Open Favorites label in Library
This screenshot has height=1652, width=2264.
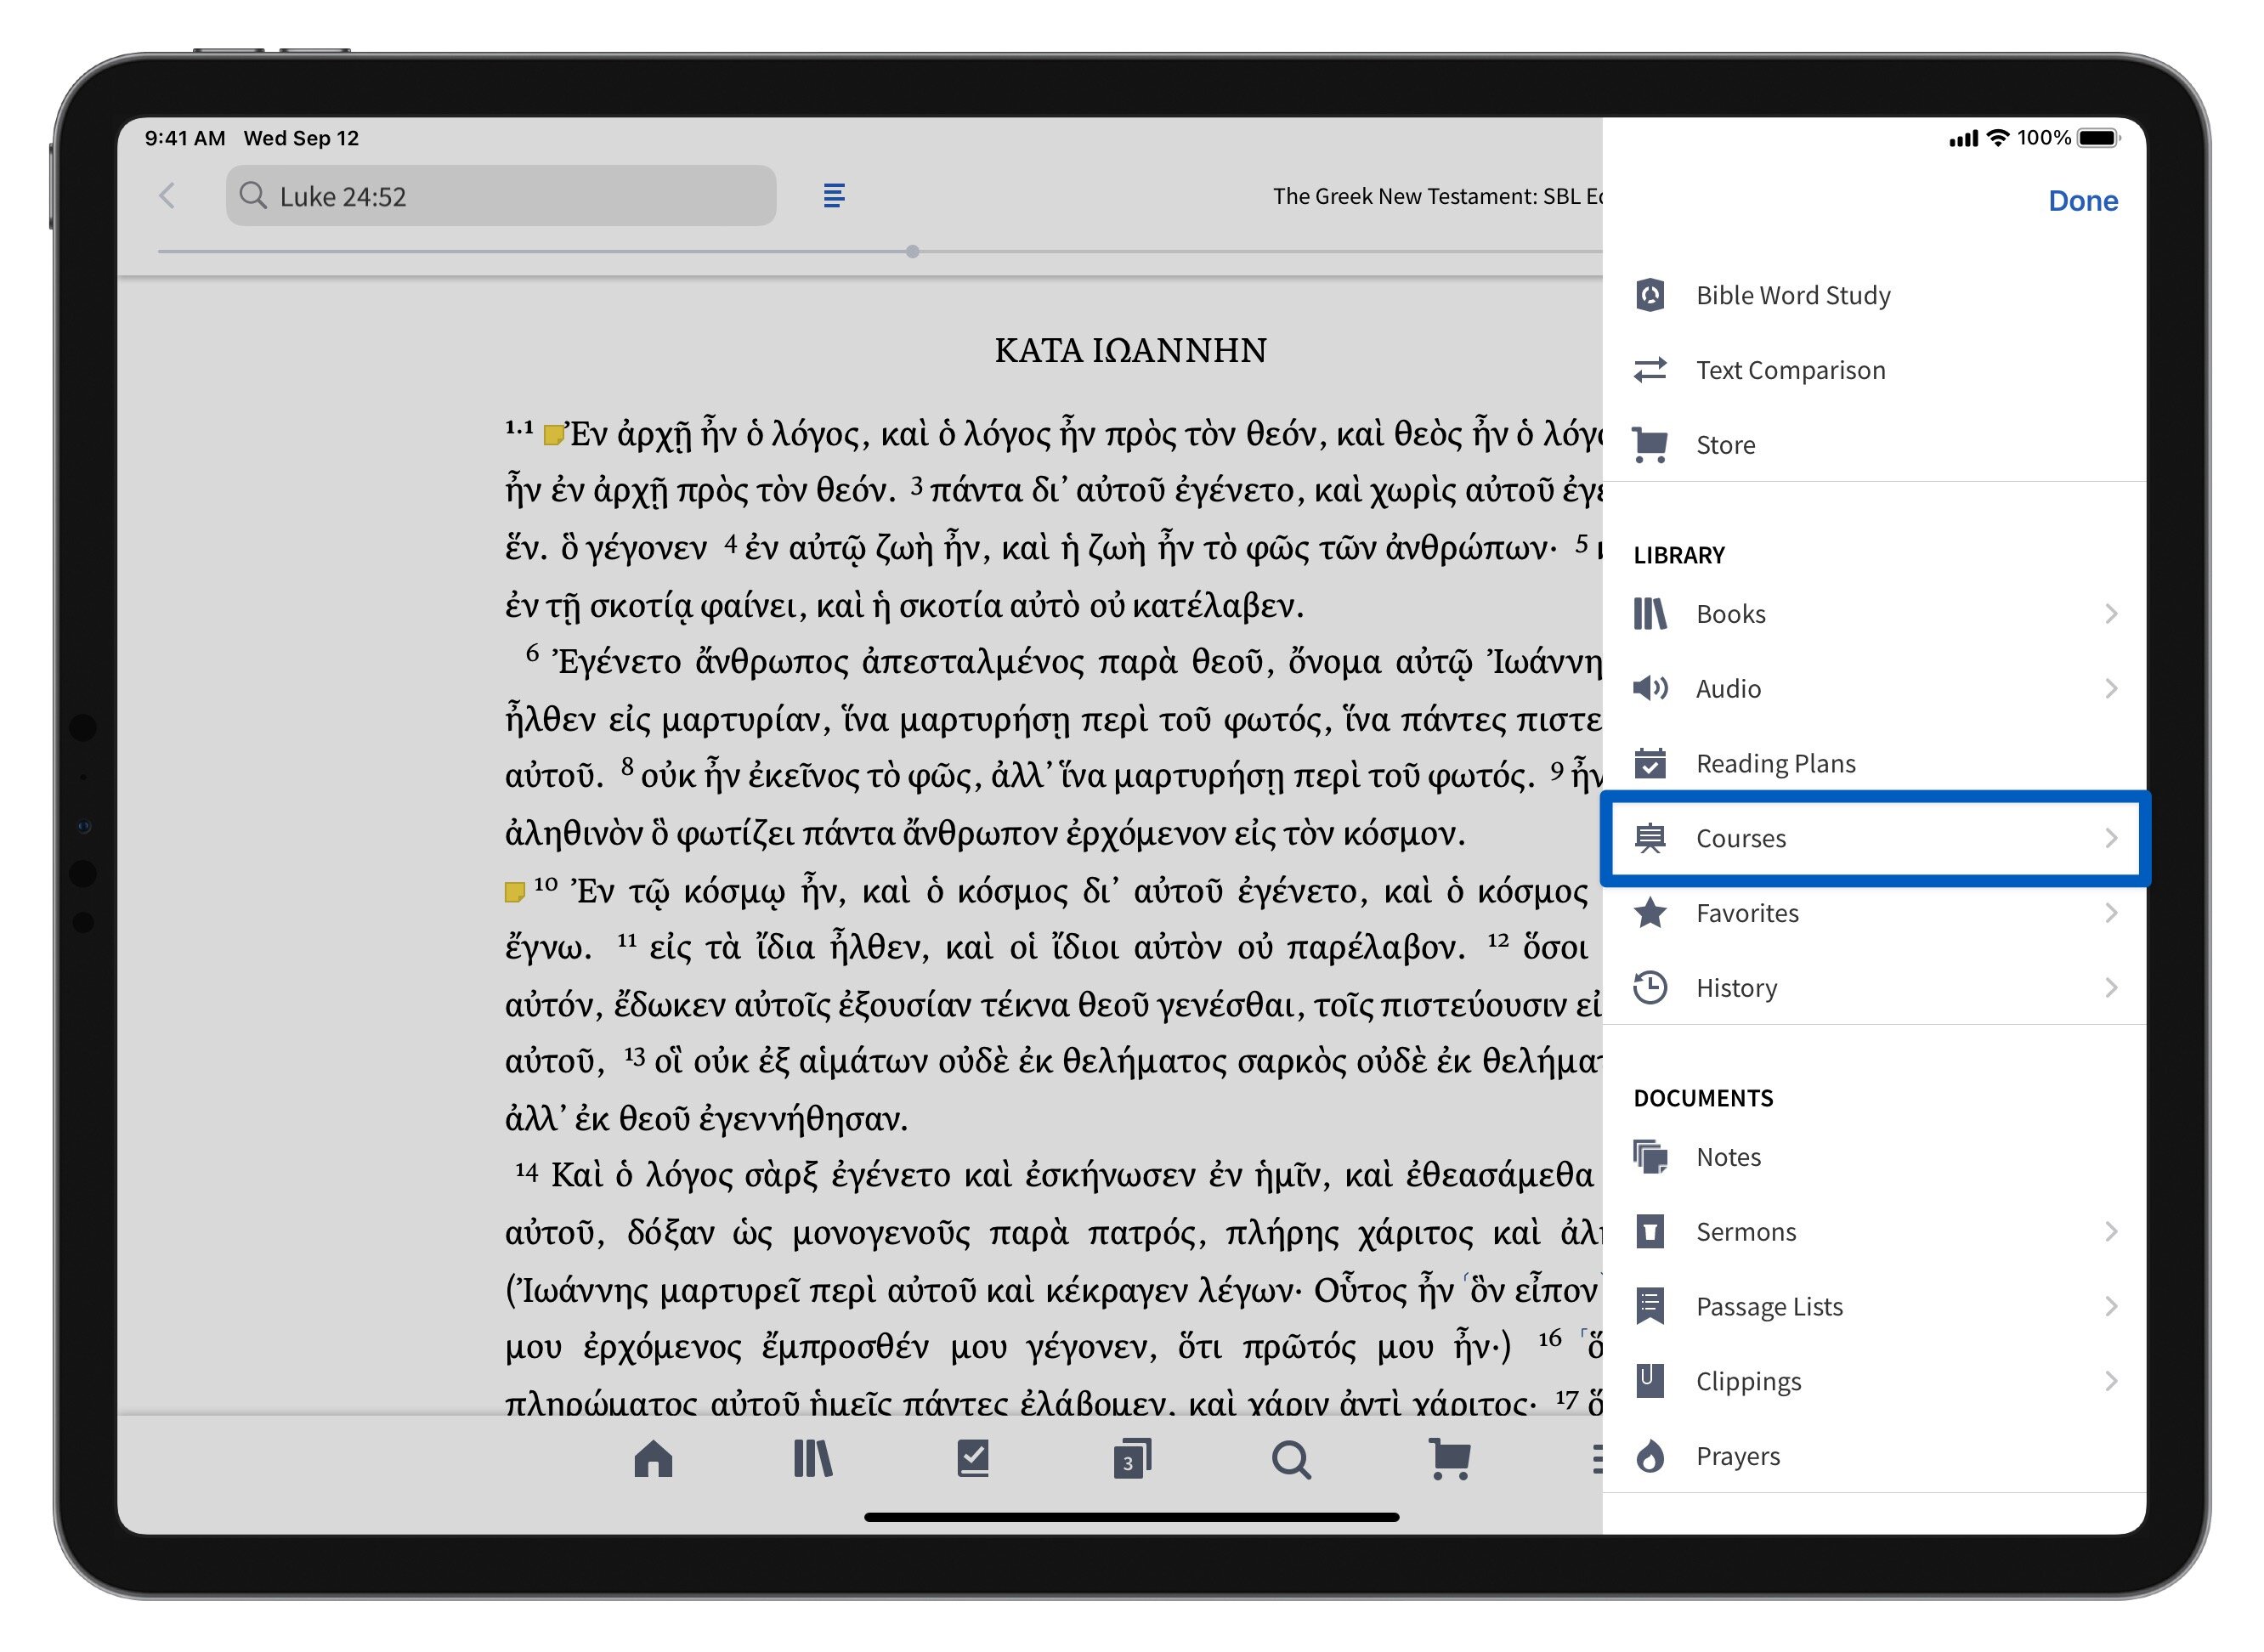click(x=1747, y=913)
